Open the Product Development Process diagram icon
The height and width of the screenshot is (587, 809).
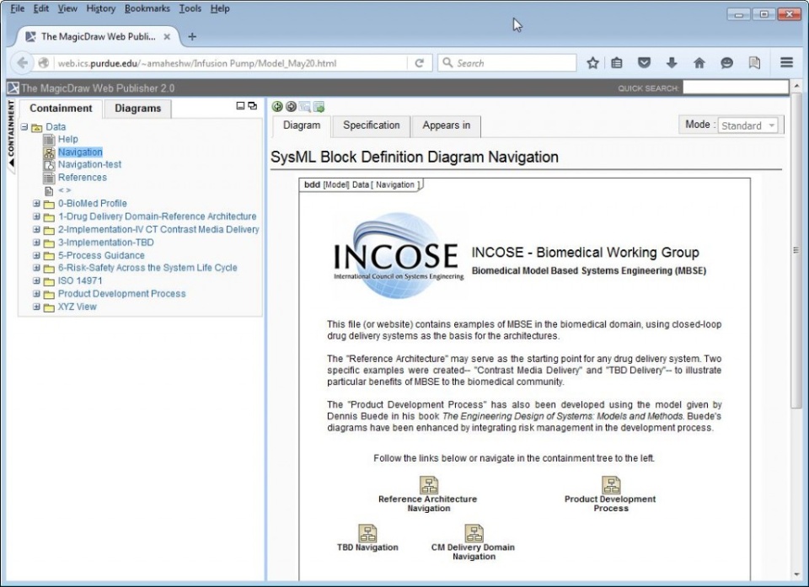(612, 485)
